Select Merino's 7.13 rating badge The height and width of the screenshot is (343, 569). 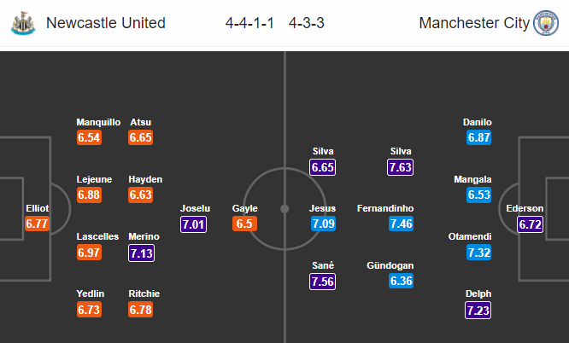pyautogui.click(x=142, y=253)
